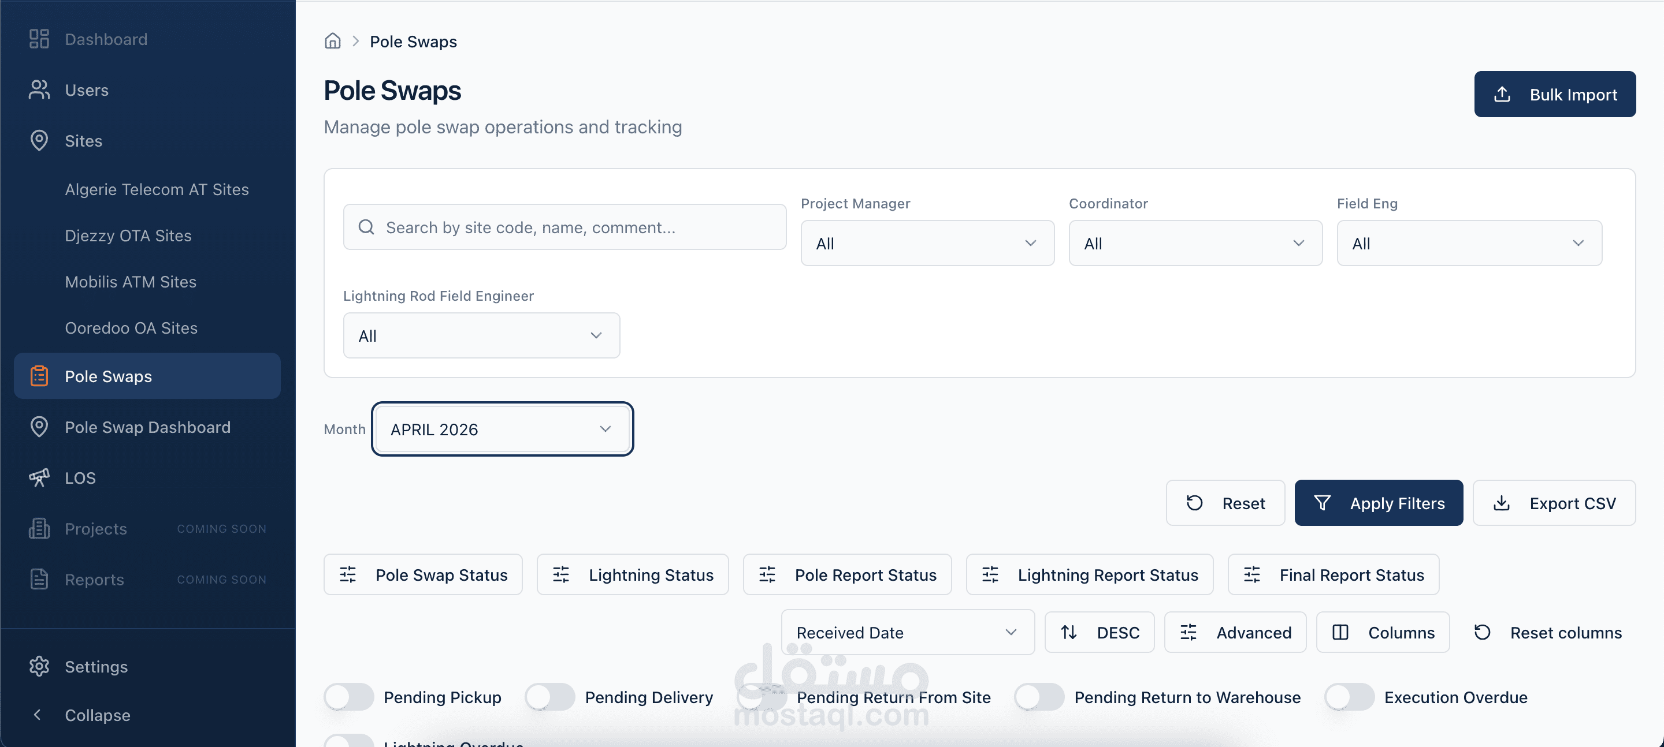Click the Settings gear icon
This screenshot has width=1664, height=747.
point(39,666)
